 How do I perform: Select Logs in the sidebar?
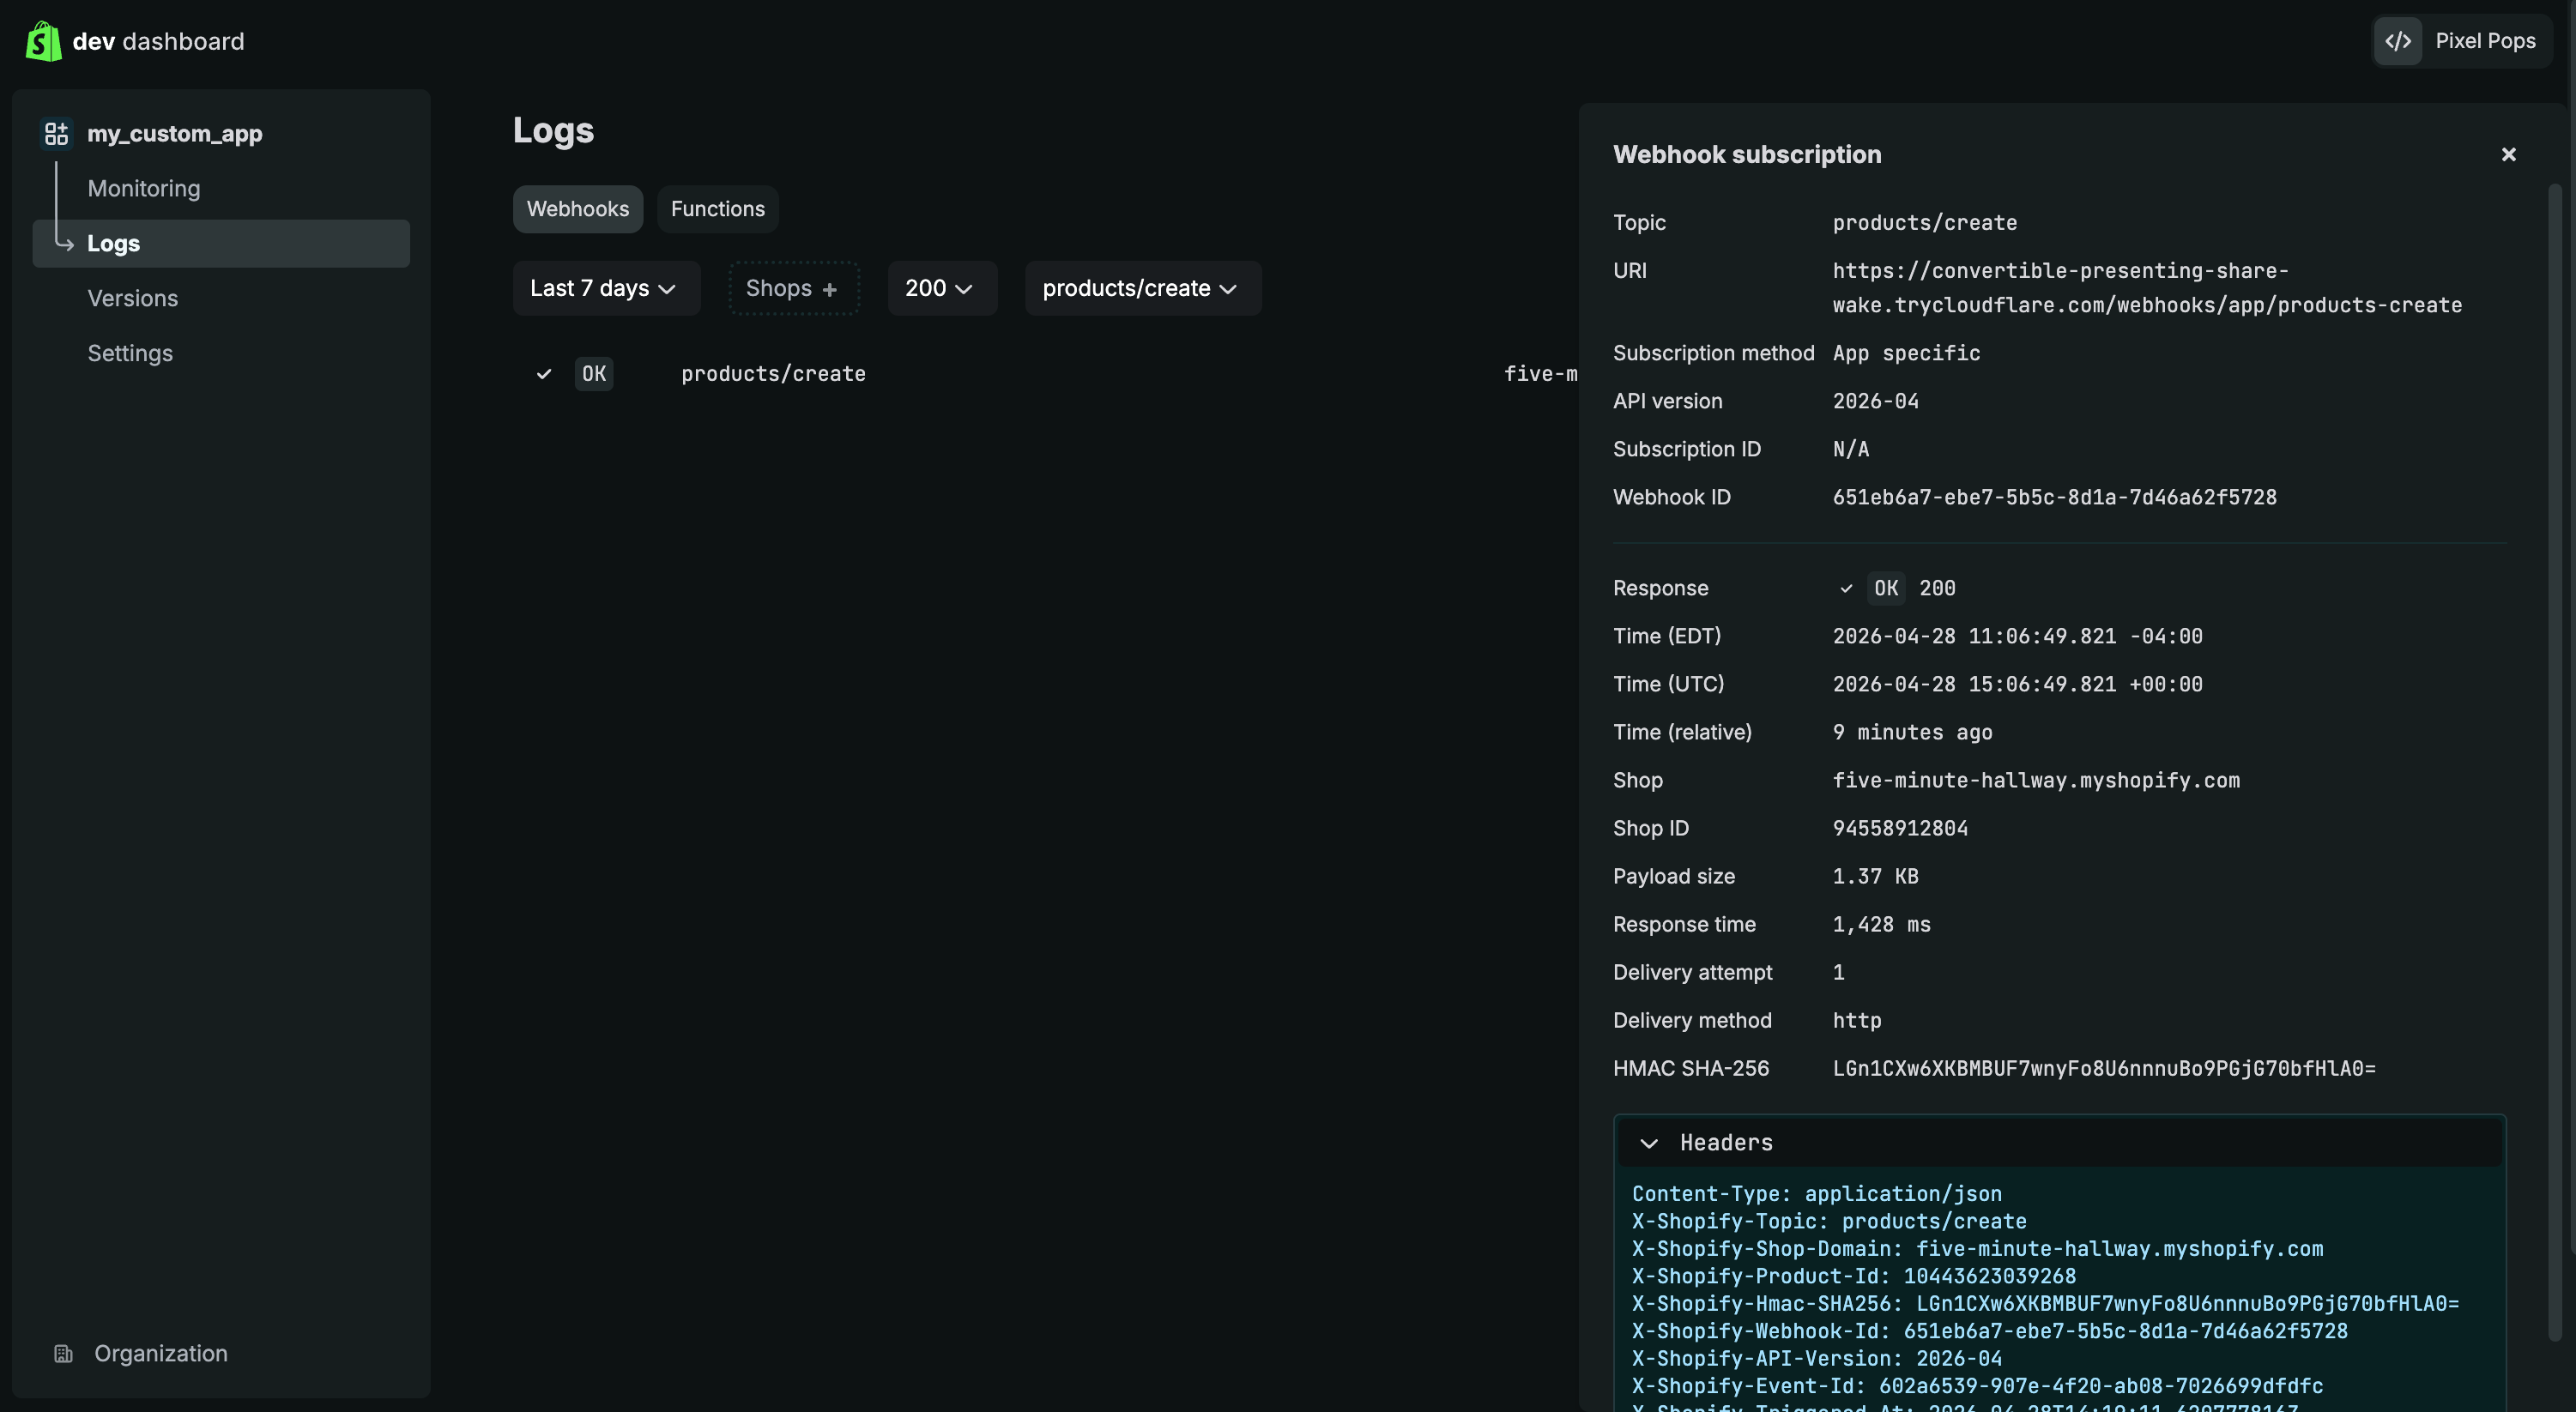coord(221,243)
